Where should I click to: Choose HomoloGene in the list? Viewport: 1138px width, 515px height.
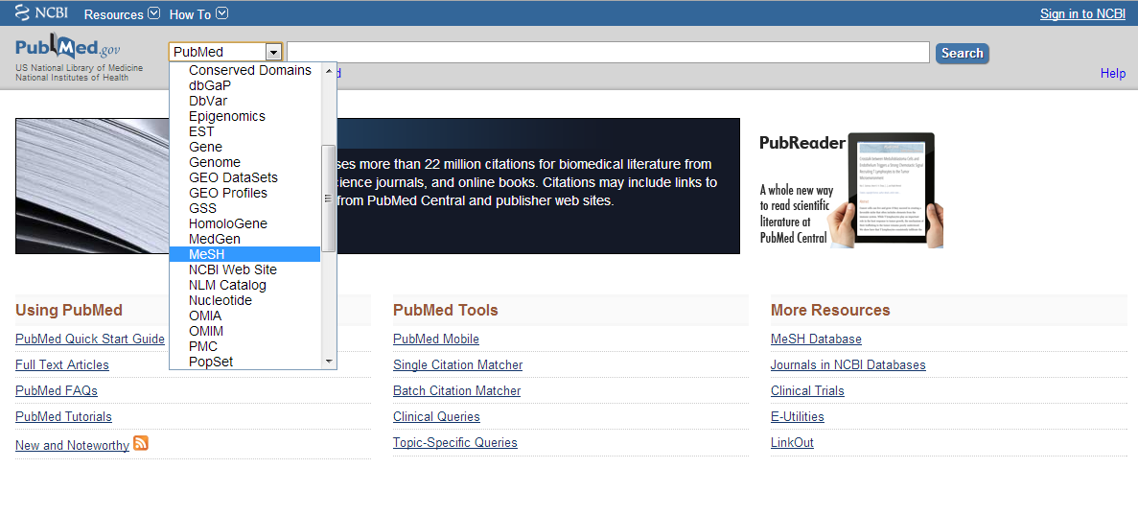(228, 223)
